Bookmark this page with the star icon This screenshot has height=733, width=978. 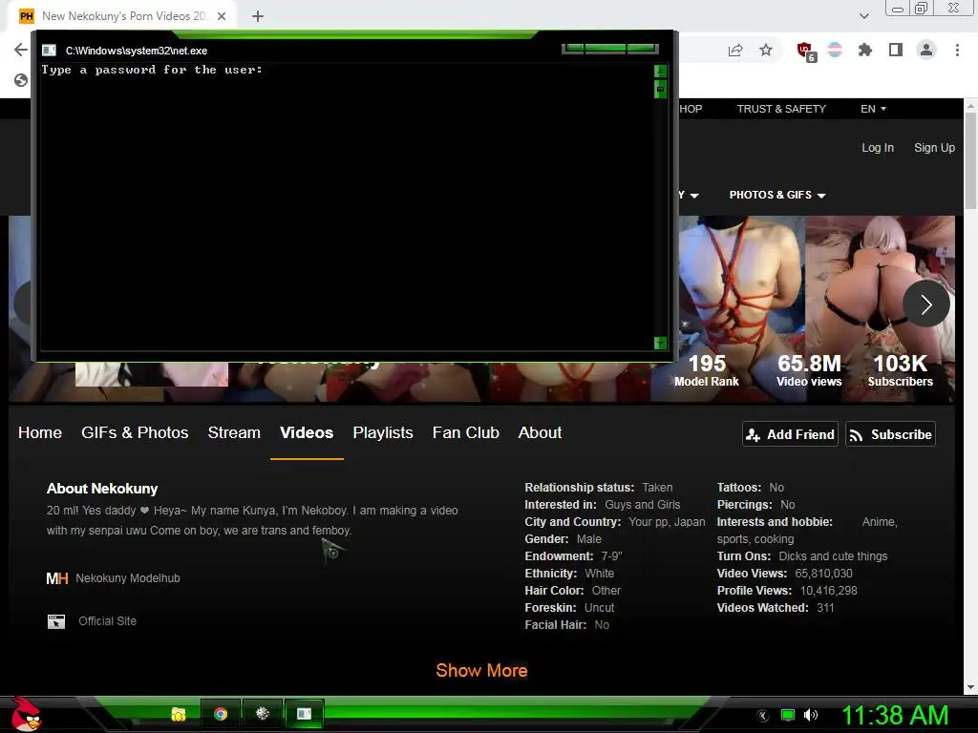click(x=766, y=50)
